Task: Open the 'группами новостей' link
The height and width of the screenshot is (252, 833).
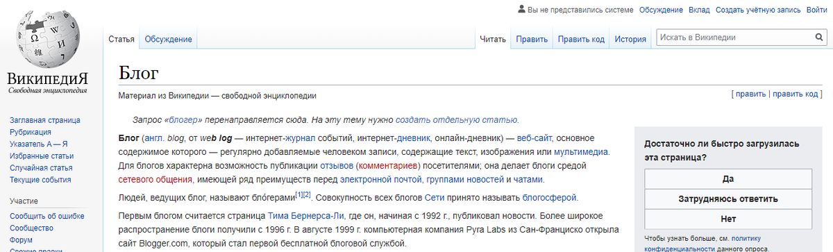Action: (x=465, y=180)
